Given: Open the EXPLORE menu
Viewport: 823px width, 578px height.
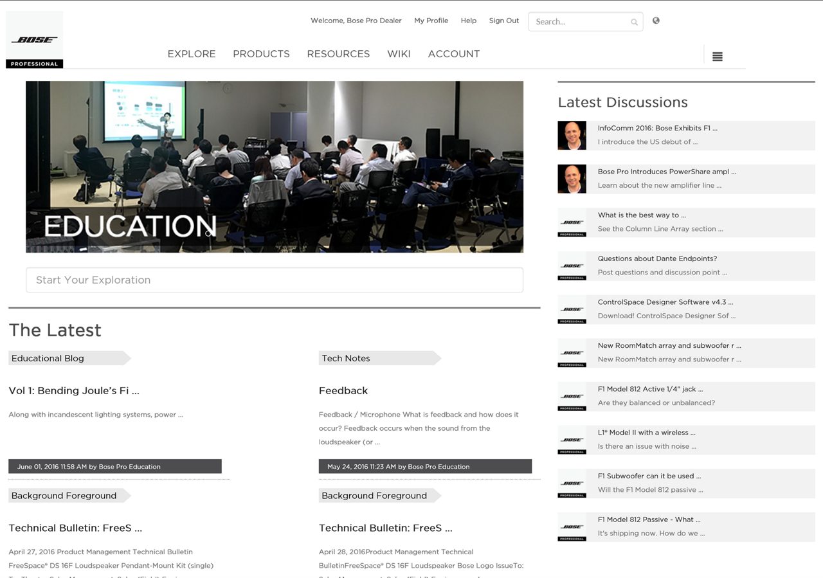Looking at the screenshot, I should coord(192,54).
